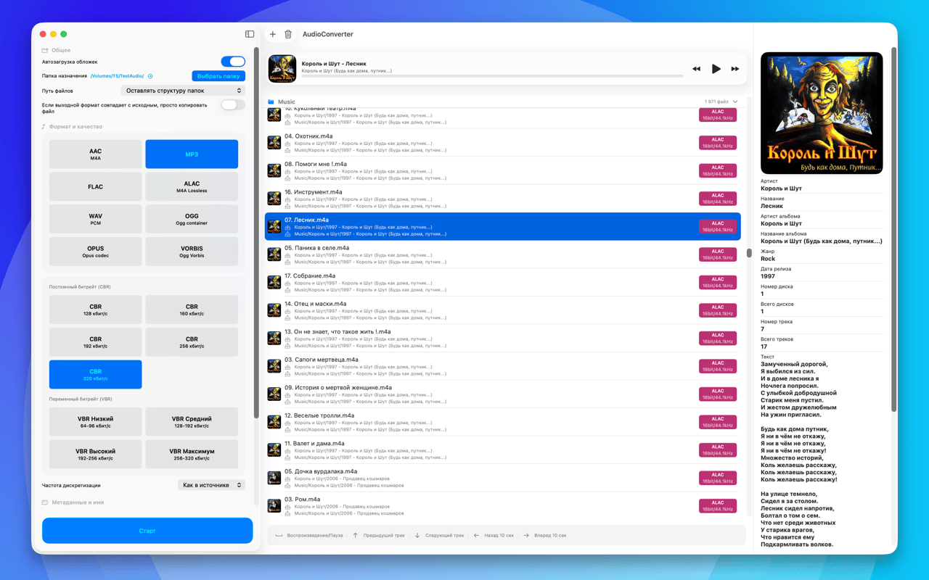Click the Выбрать папку button
This screenshot has width=929, height=580.
[218, 76]
